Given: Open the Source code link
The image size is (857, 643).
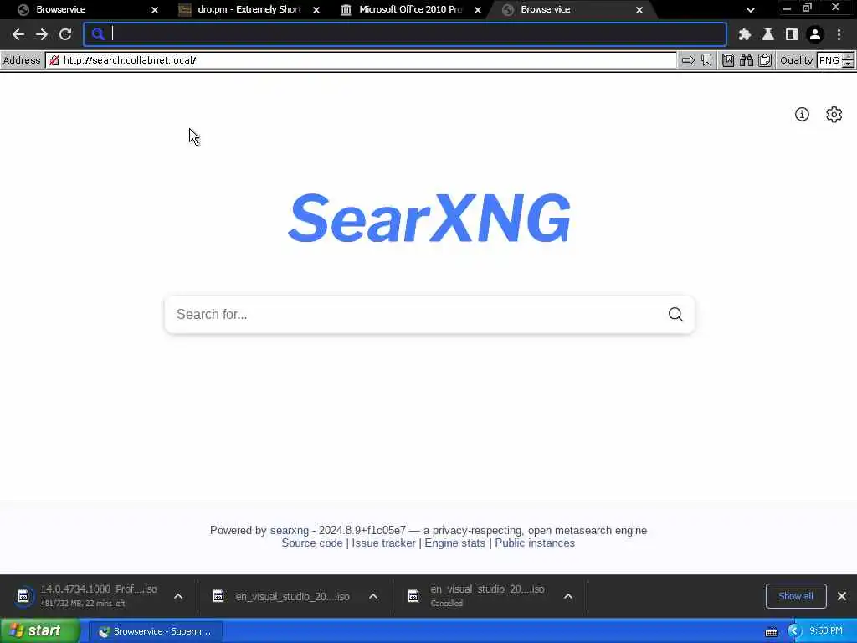Looking at the screenshot, I should (312, 543).
